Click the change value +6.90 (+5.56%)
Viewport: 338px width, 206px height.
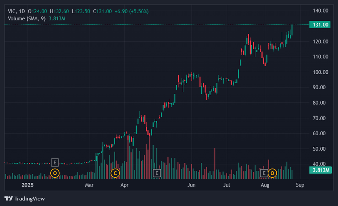132,11
